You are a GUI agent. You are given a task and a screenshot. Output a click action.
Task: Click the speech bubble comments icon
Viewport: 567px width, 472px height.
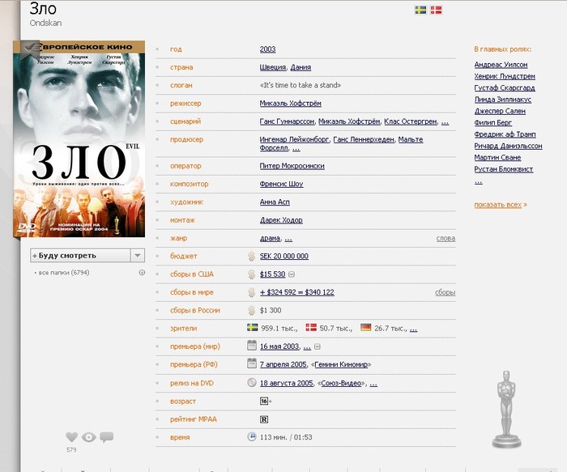pos(106,437)
